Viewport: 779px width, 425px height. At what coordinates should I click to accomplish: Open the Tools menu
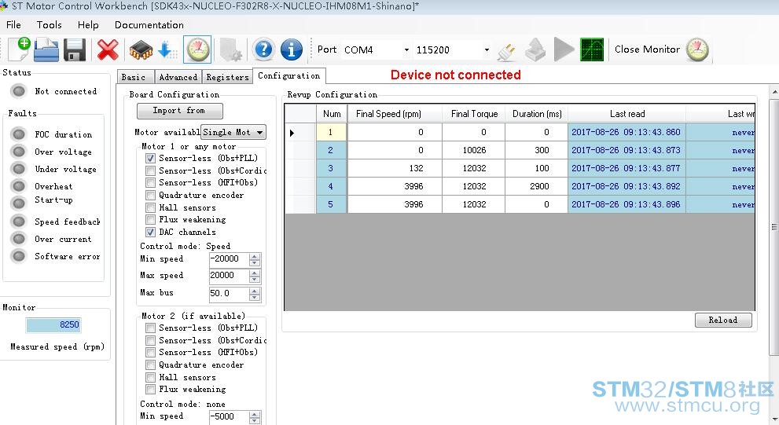pos(50,25)
